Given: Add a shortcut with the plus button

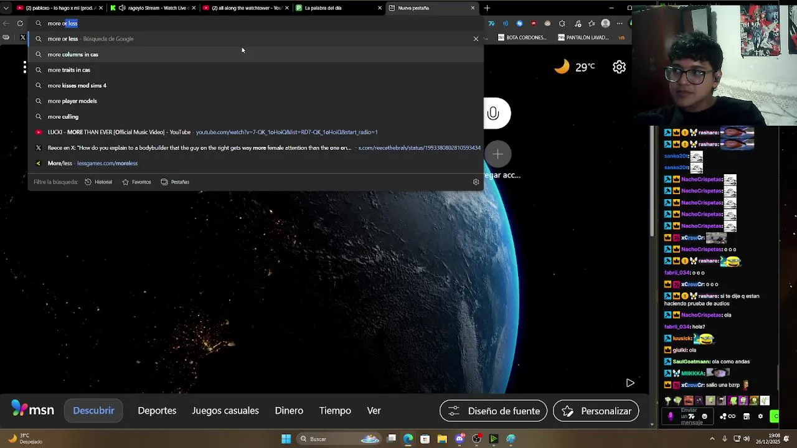Looking at the screenshot, I should [x=498, y=154].
